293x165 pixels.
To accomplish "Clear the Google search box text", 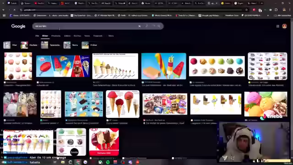I will [x=139, y=26].
